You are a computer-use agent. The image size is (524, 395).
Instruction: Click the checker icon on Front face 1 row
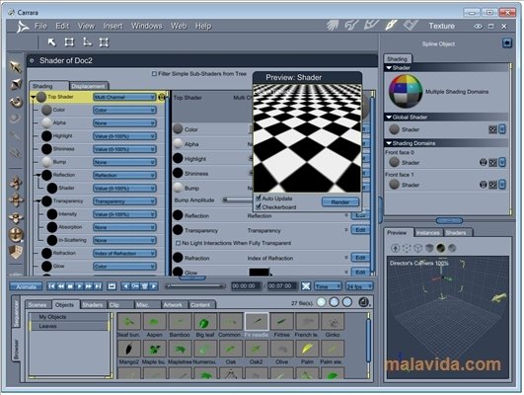coord(493,185)
